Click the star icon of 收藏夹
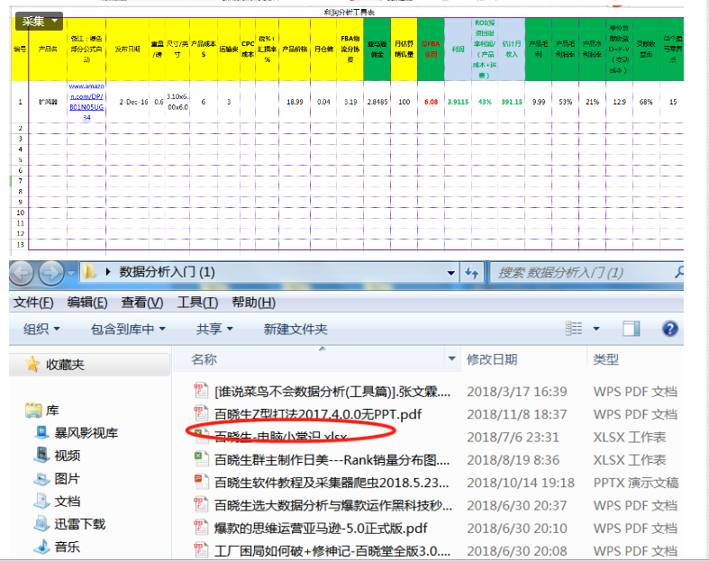Screen dimensions: 709x561 [32, 364]
